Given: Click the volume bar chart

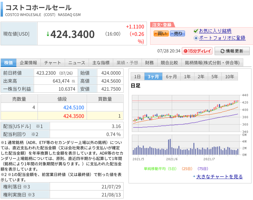Looking at the screenshot, I should pos(186,145).
